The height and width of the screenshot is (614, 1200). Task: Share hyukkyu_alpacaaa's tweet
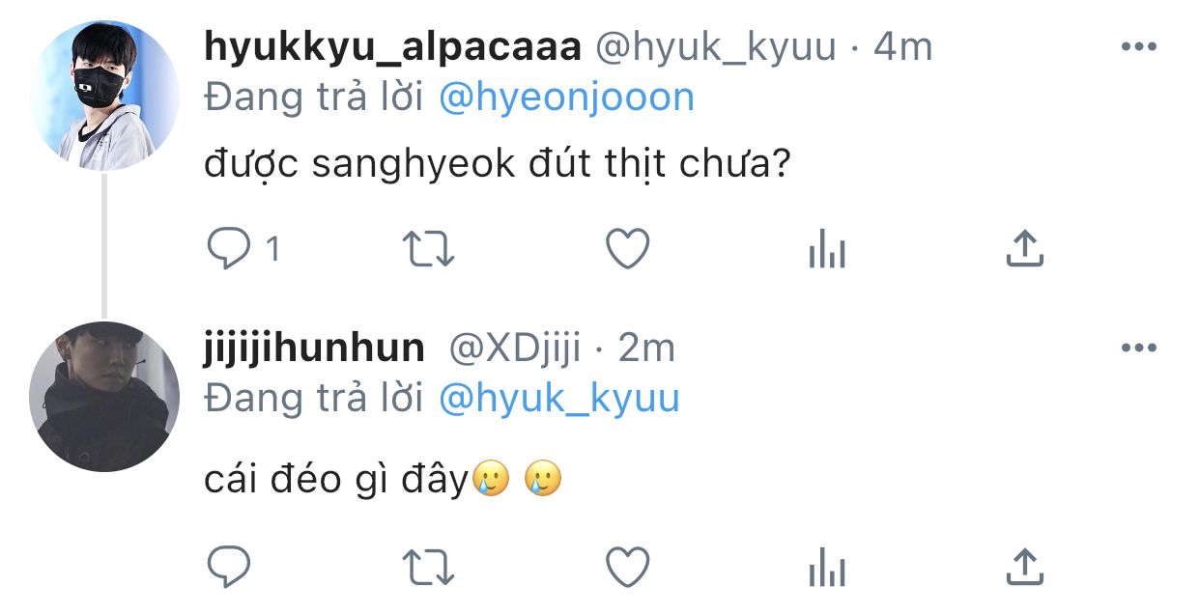[x=1025, y=249]
